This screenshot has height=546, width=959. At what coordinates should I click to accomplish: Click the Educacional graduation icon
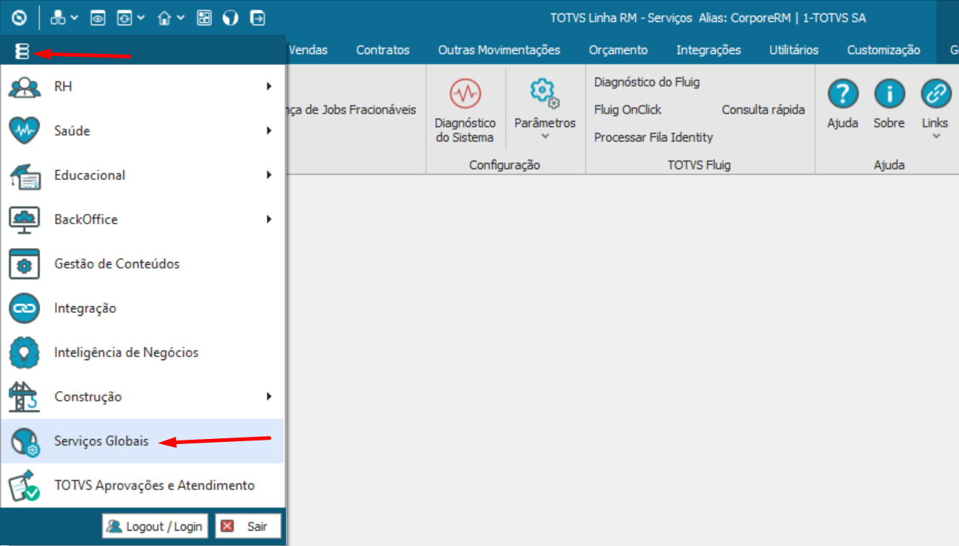click(x=24, y=176)
